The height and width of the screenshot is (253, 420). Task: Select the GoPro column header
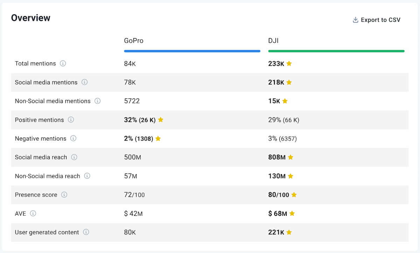pyautogui.click(x=134, y=40)
